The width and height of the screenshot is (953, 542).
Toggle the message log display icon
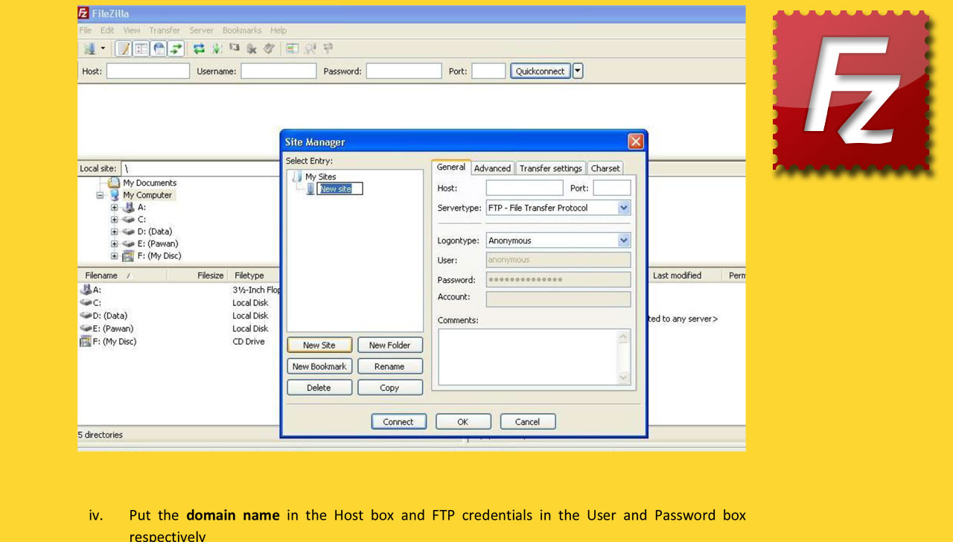[124, 49]
